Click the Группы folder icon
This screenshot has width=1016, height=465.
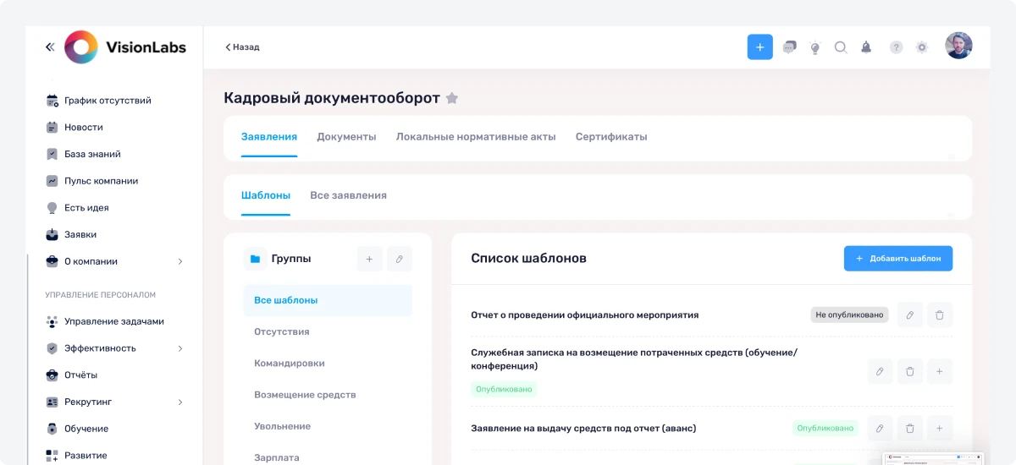pyautogui.click(x=255, y=259)
